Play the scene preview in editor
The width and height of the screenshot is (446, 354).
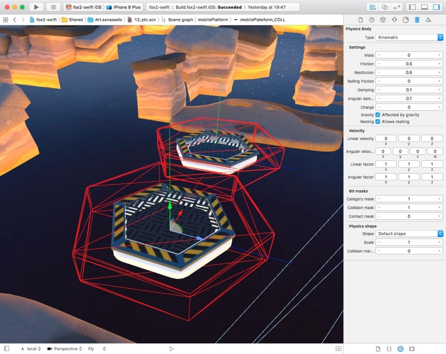tap(172, 349)
